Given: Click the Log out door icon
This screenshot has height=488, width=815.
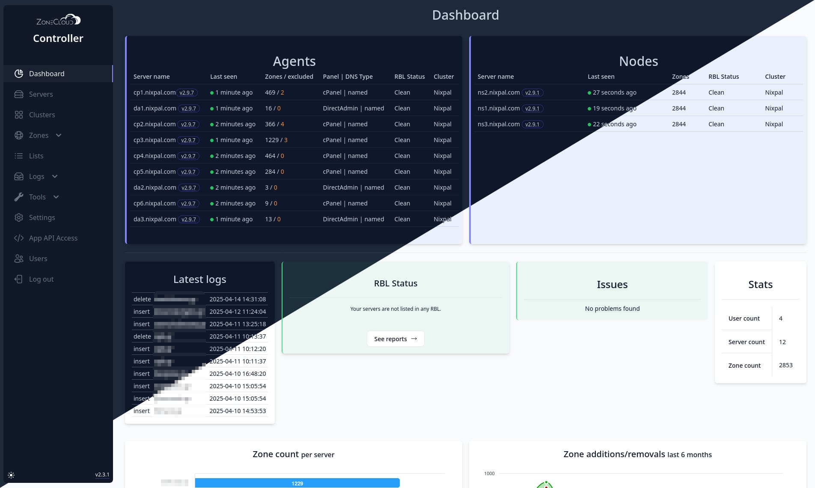Looking at the screenshot, I should [19, 279].
